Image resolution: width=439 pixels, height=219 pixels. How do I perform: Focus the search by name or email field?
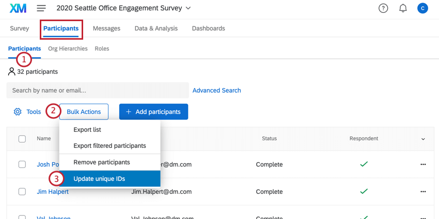pos(98,90)
